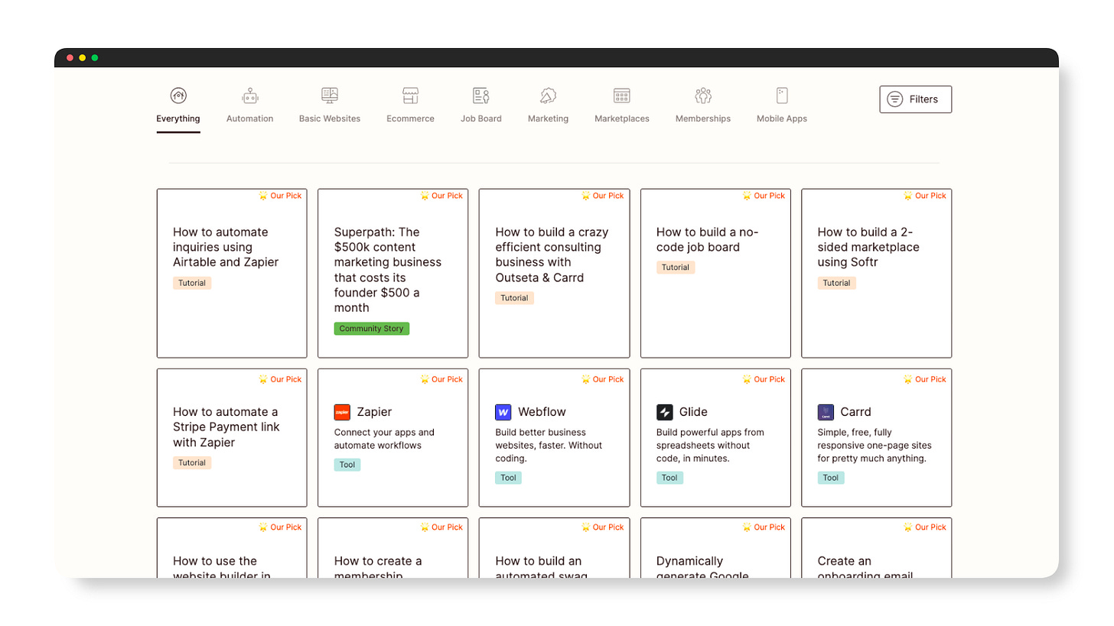Click the Job Board icon
This screenshot has width=1114, height=626.
pos(481,96)
